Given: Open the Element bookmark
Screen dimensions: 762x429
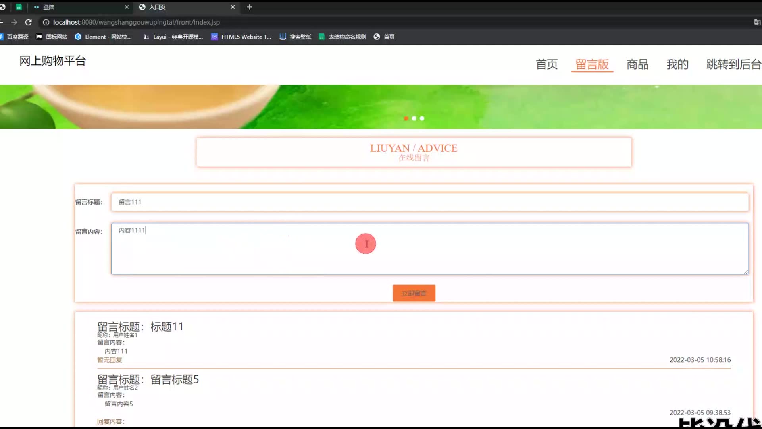Looking at the screenshot, I should pyautogui.click(x=103, y=37).
